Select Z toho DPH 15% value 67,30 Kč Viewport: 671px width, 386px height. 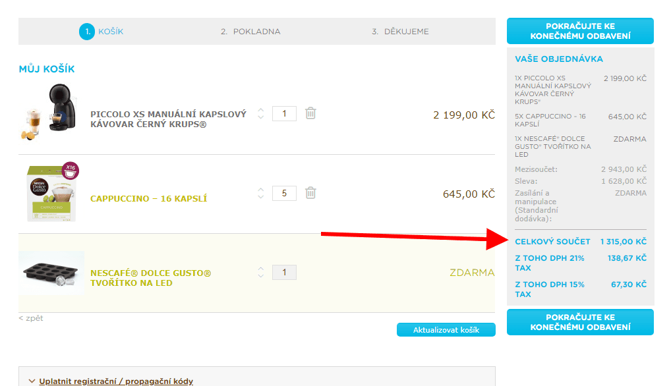tap(629, 285)
